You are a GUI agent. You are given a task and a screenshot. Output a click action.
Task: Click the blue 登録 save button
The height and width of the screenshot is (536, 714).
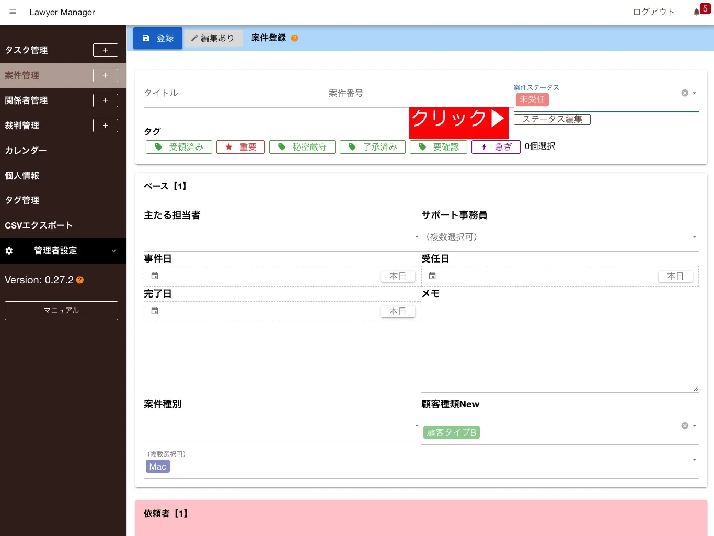pos(158,38)
